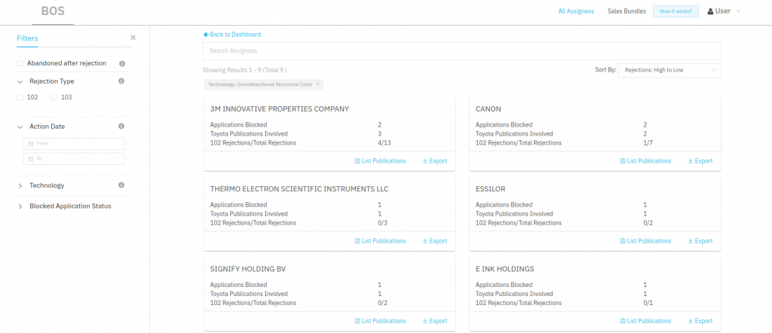Screen dimensions: 772x333
Task: Remove the Omnidirectional Structural Color technology tag
Action: (x=317, y=84)
